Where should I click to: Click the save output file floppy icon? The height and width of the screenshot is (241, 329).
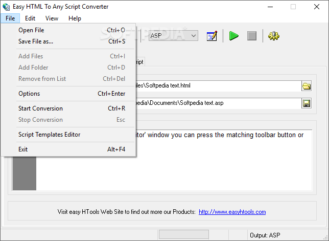tap(307, 103)
